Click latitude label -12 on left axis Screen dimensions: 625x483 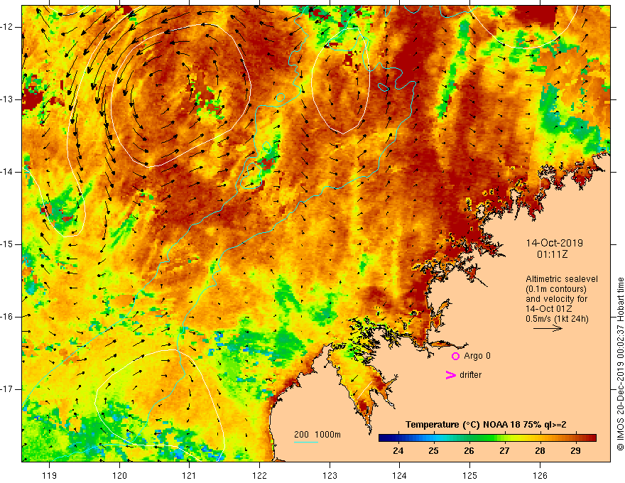click(x=7, y=27)
